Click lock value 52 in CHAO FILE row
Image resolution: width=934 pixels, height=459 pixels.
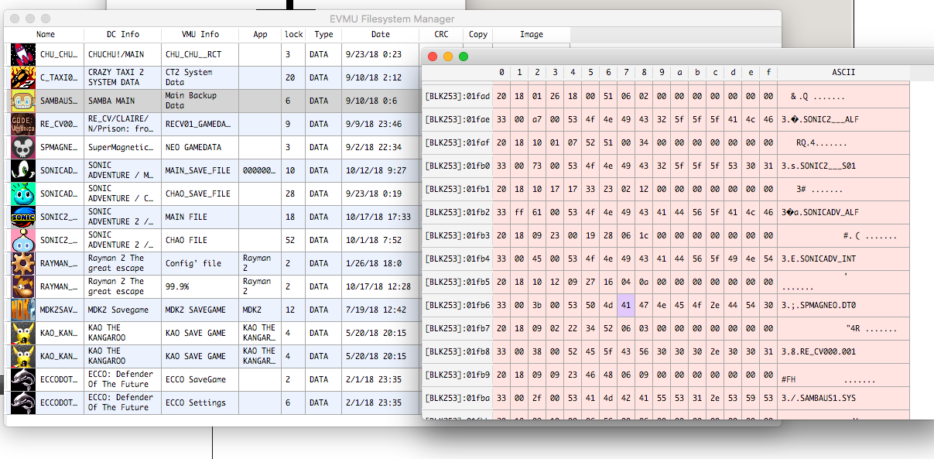pyautogui.click(x=290, y=240)
